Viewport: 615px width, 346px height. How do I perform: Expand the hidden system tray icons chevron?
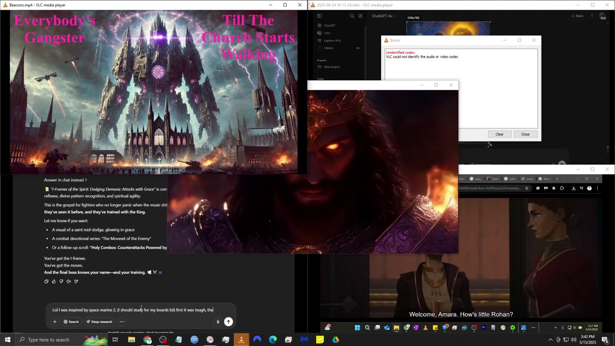tap(551, 340)
